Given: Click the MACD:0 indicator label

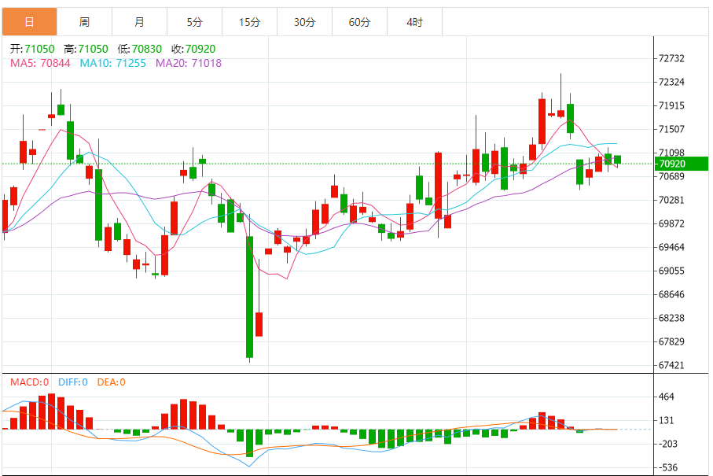Looking at the screenshot, I should [x=30, y=382].
